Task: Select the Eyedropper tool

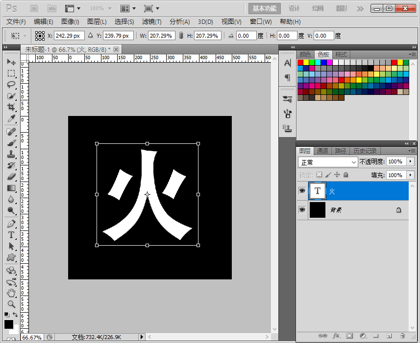Action: (11, 118)
